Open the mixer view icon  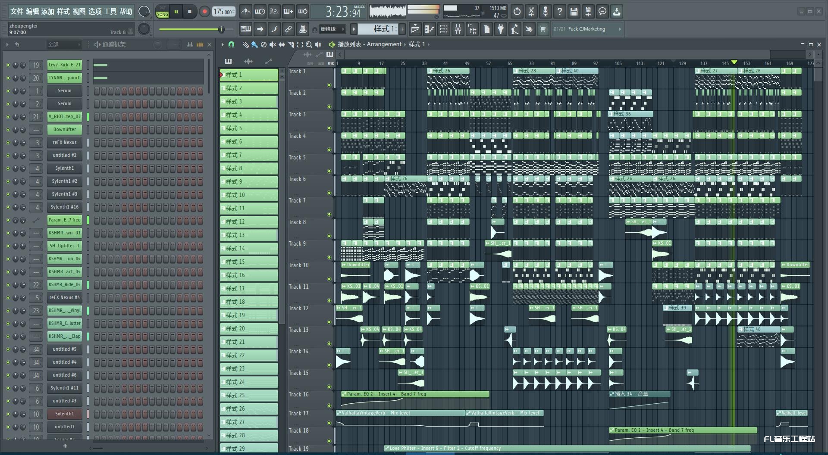tap(458, 29)
